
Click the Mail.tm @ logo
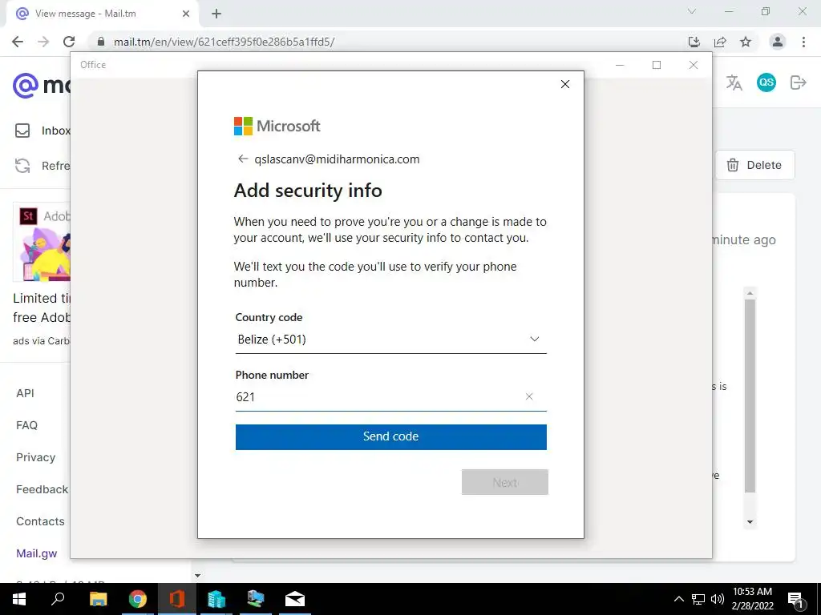point(25,85)
